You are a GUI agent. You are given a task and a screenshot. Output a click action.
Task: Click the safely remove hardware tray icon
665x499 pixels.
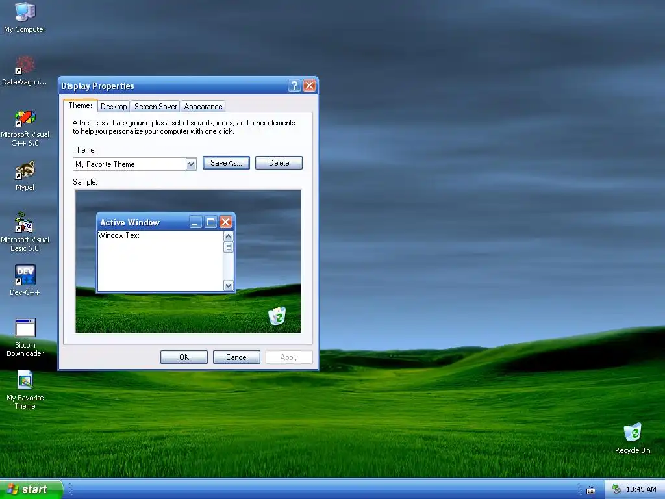pyautogui.click(x=616, y=489)
